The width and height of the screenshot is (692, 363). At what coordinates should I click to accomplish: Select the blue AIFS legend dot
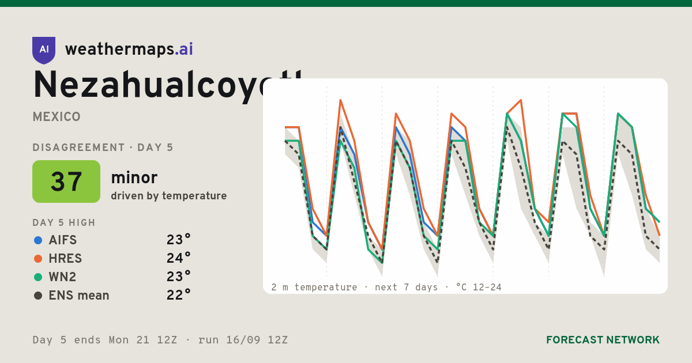point(38,240)
